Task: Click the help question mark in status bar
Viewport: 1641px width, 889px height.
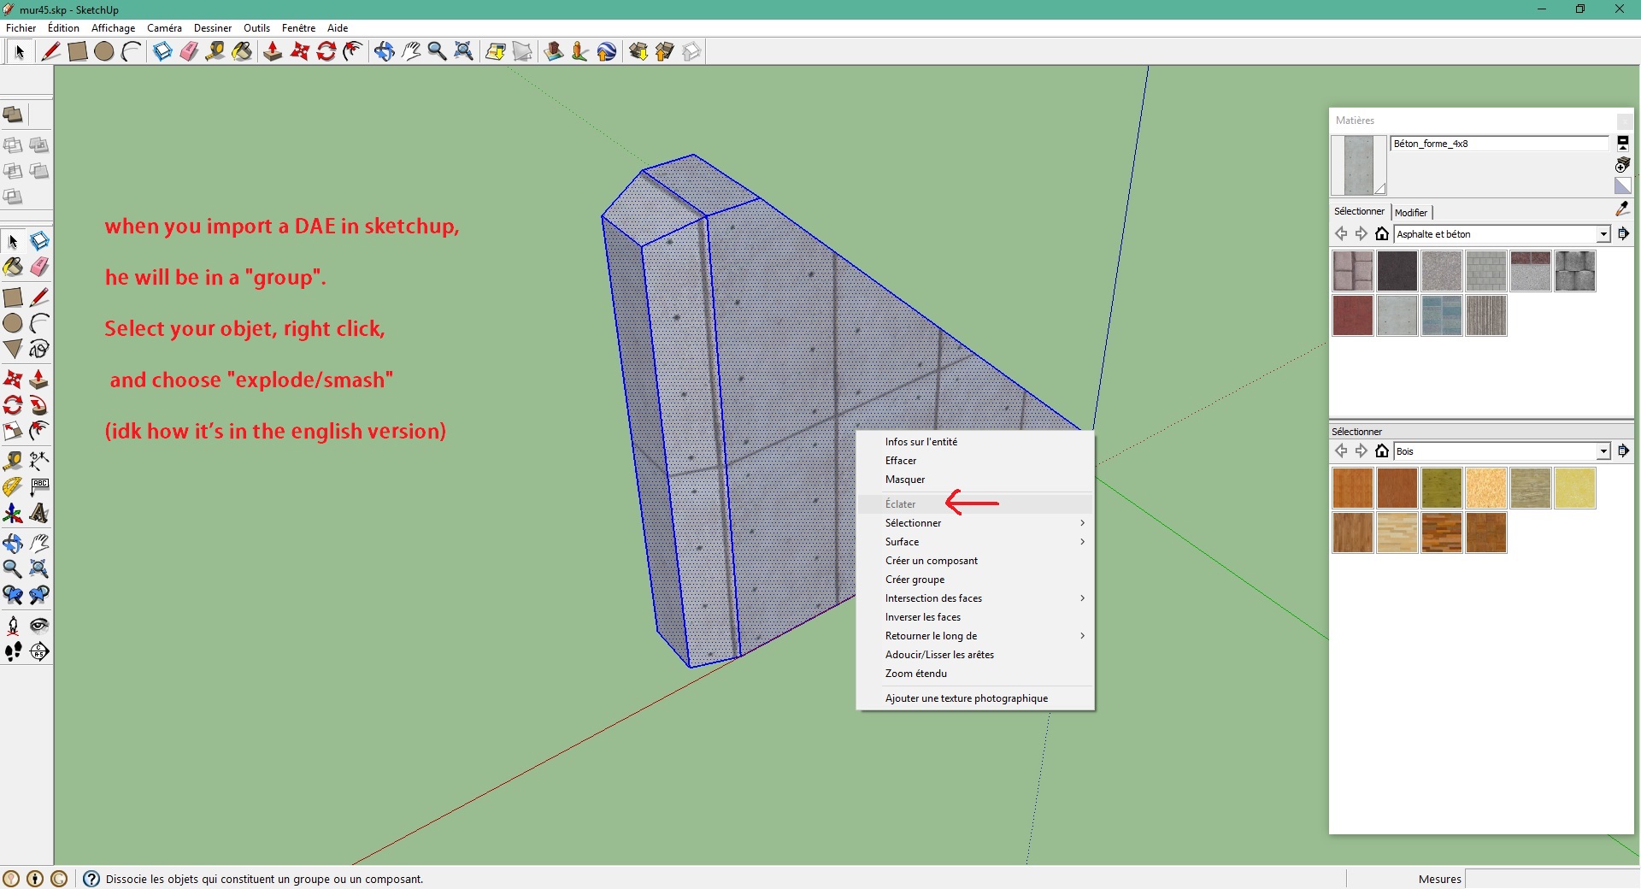Action: point(91,879)
